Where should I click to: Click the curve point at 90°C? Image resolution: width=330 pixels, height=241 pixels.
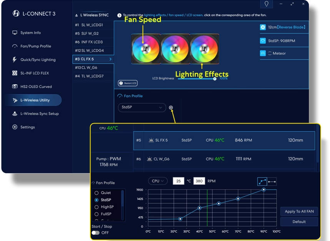(x=264, y=189)
